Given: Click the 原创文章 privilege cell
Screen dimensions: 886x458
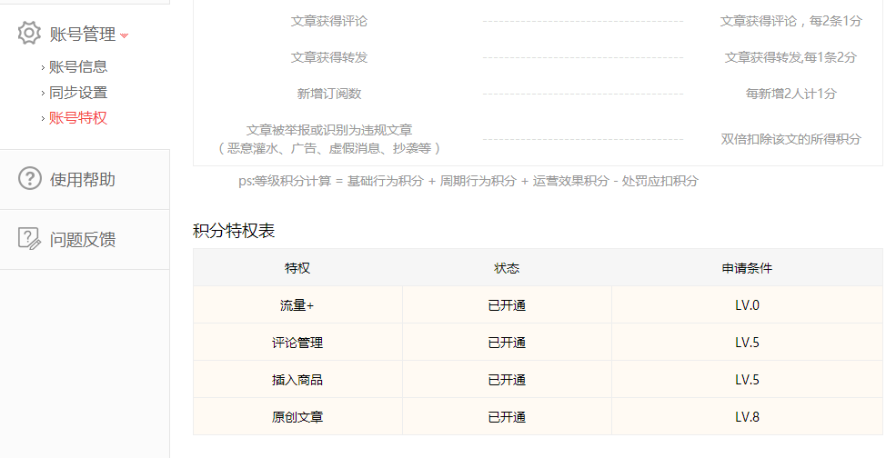Looking at the screenshot, I should tap(297, 417).
